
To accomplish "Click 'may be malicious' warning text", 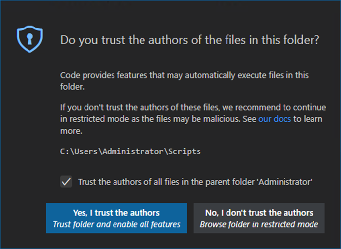I will [215, 119].
